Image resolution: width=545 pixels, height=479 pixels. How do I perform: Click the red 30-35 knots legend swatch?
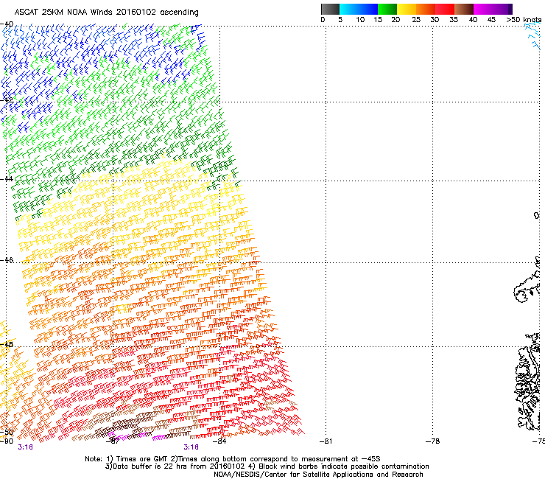(445, 9)
